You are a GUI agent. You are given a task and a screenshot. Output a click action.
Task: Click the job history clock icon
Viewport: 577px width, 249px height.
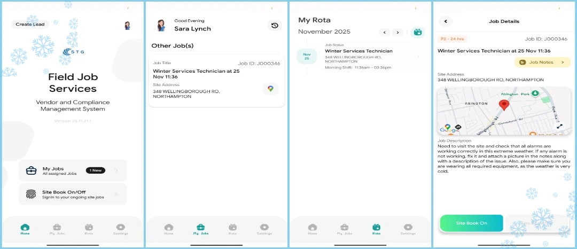[x=275, y=26]
